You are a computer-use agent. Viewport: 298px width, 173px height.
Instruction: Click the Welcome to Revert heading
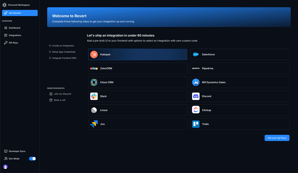click(x=69, y=16)
